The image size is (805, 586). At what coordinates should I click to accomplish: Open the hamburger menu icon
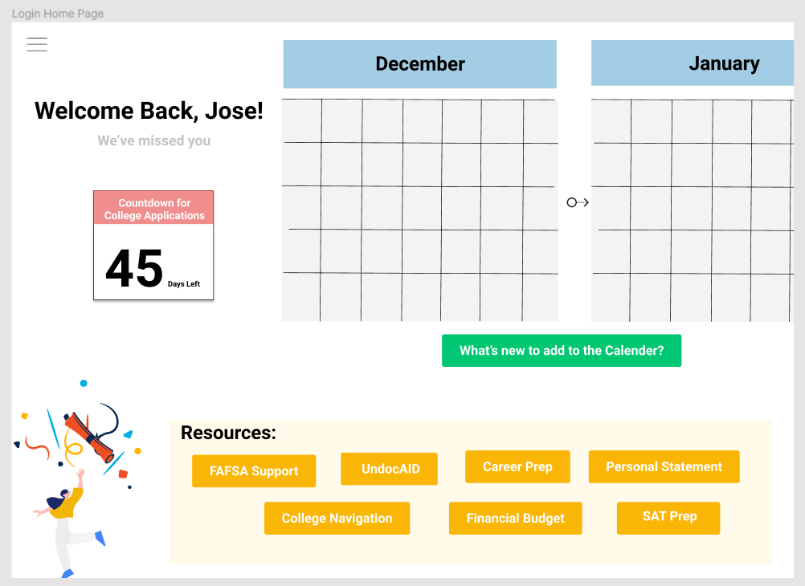coord(37,45)
